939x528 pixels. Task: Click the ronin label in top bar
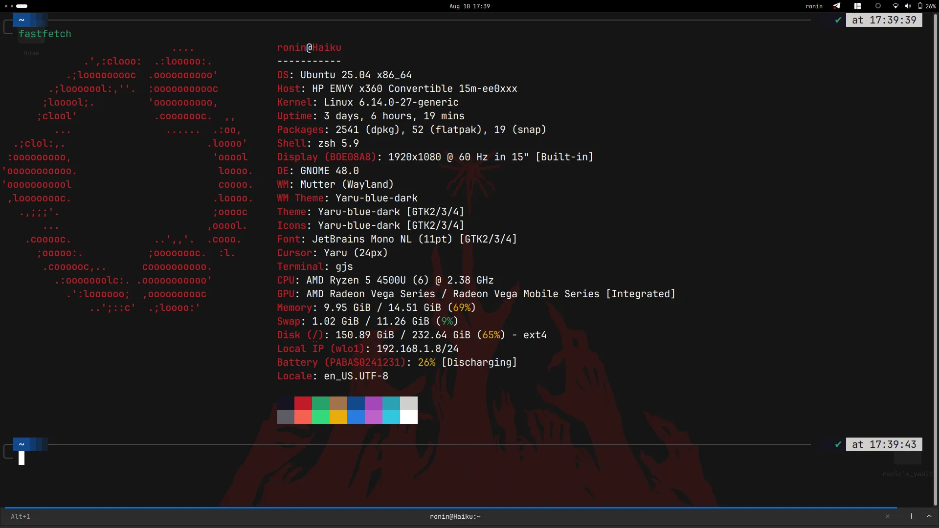(x=814, y=6)
